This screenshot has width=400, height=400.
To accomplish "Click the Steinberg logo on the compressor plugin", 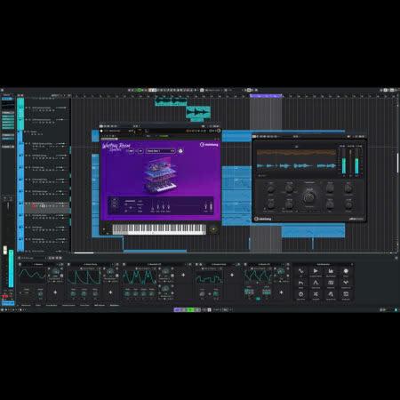I will [x=263, y=219].
